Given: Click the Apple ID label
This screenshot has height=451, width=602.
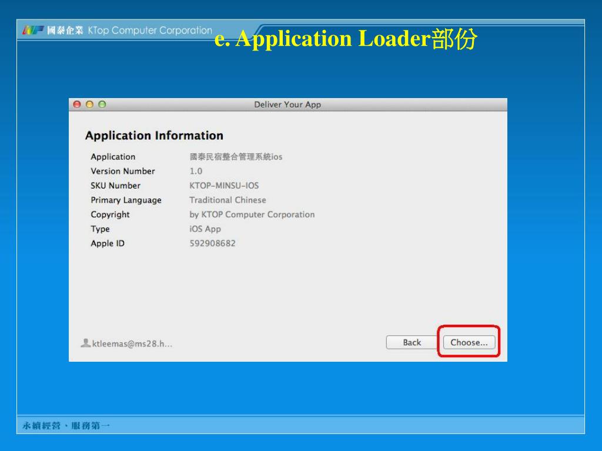Looking at the screenshot, I should (108, 244).
